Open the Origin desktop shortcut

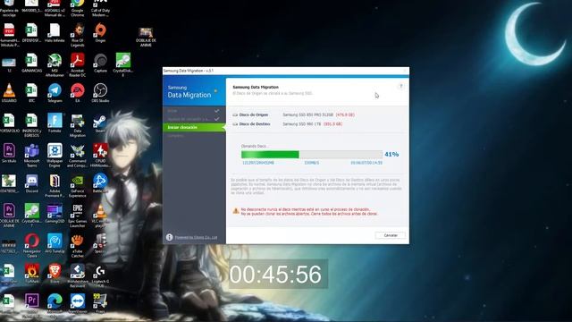pyautogui.click(x=100, y=34)
